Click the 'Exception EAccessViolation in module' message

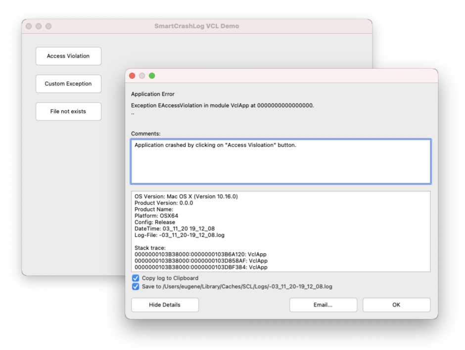[223, 105]
